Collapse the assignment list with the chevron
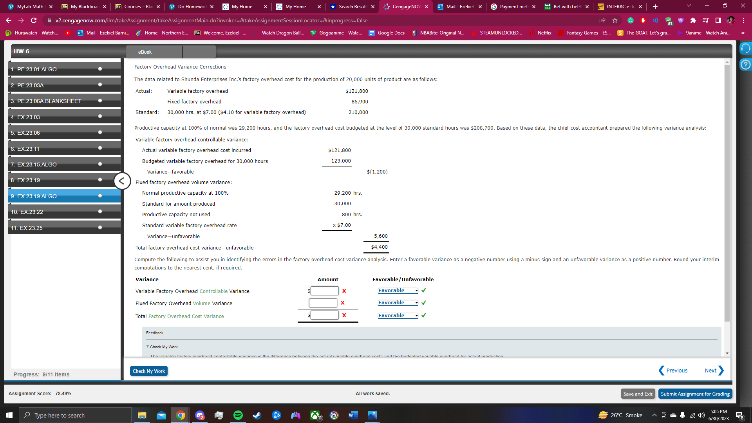The height and width of the screenshot is (423, 752). [x=122, y=181]
